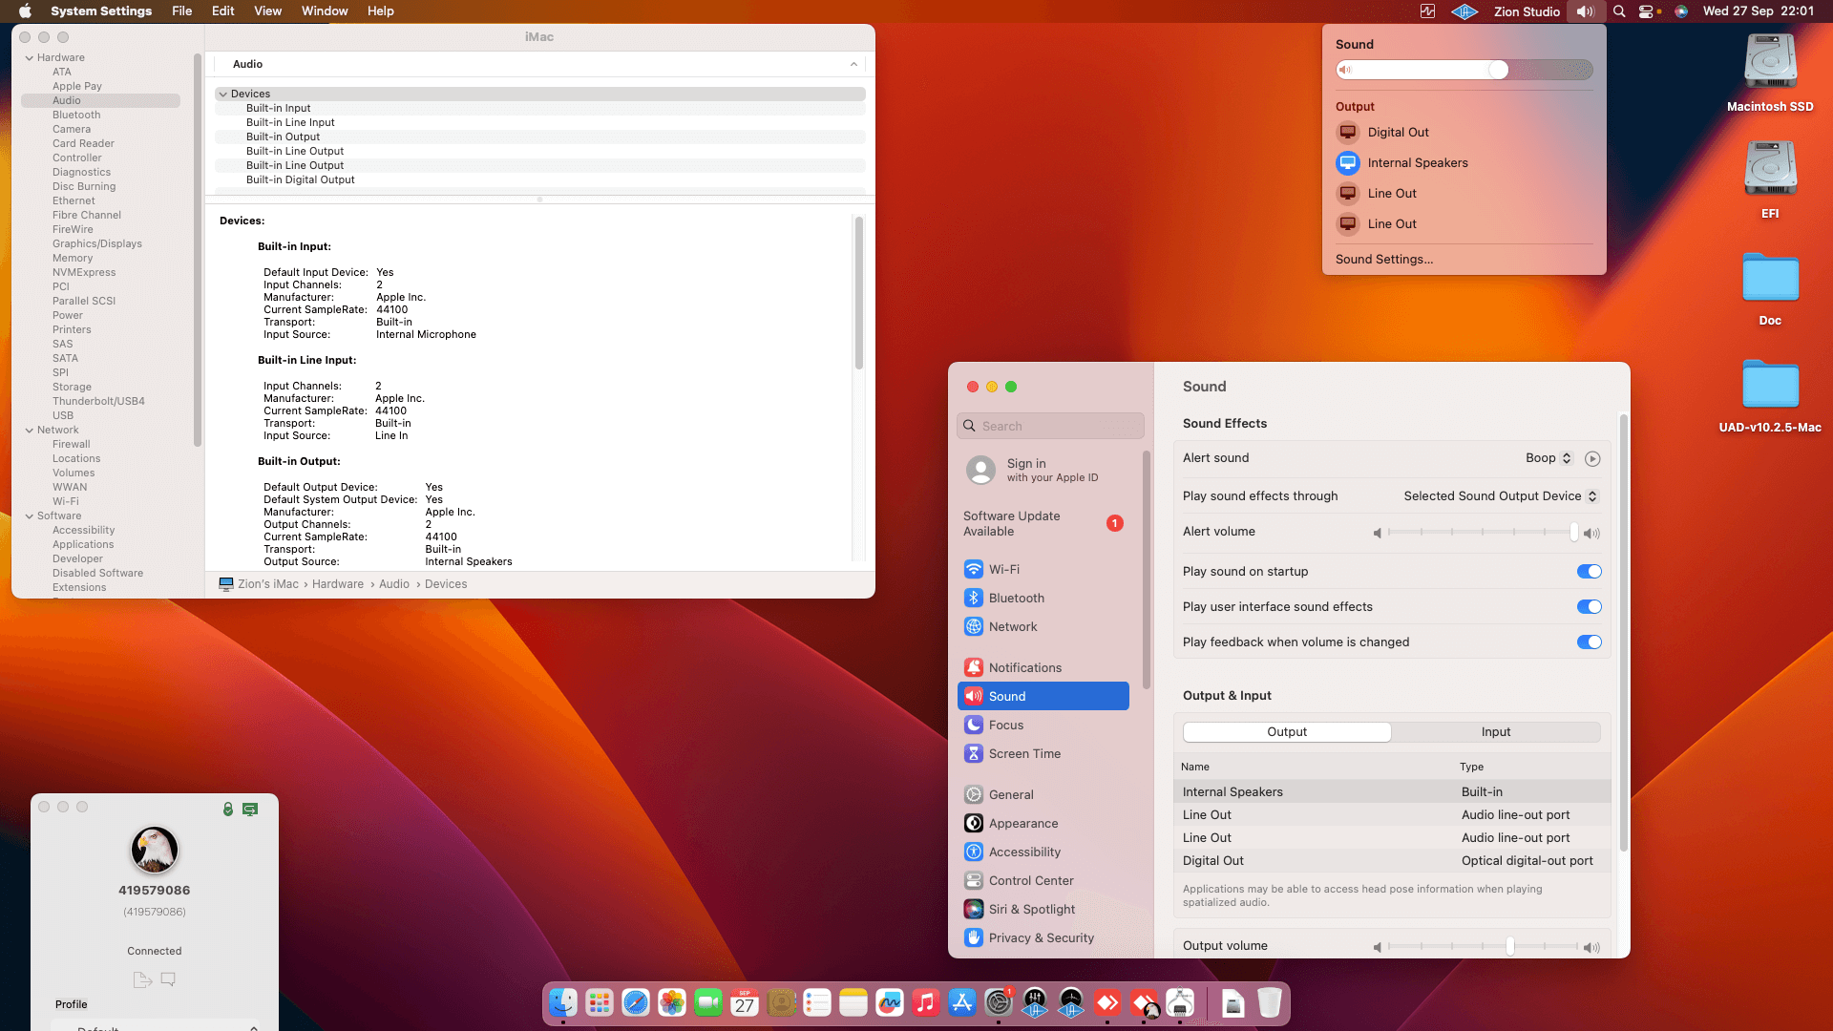The image size is (1833, 1031).
Task: Open the Macintosh SSD drive on desktop
Action: pyautogui.click(x=1770, y=74)
